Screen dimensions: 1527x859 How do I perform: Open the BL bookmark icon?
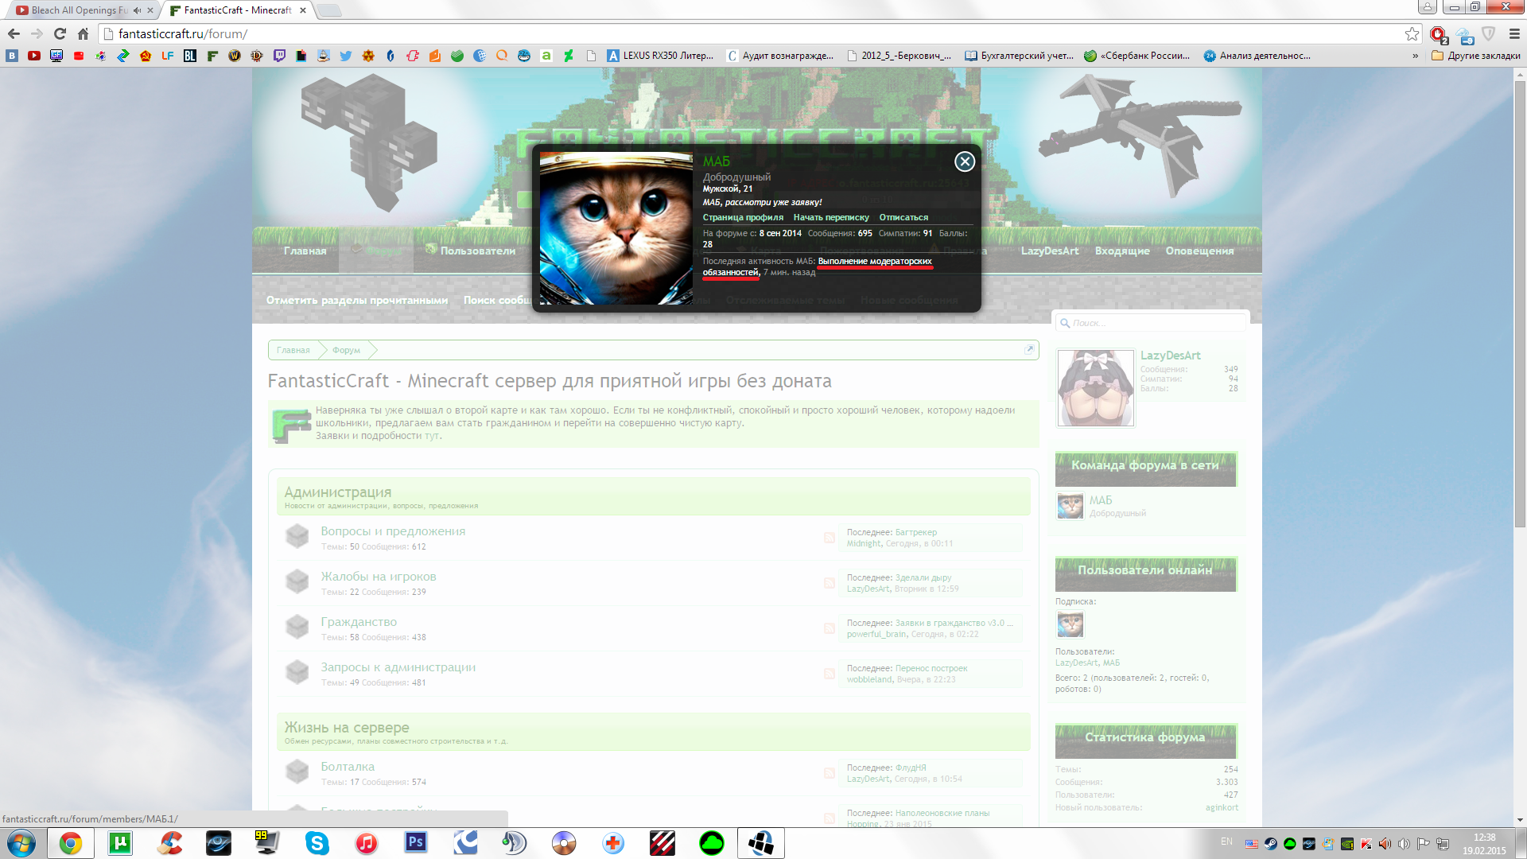click(190, 56)
